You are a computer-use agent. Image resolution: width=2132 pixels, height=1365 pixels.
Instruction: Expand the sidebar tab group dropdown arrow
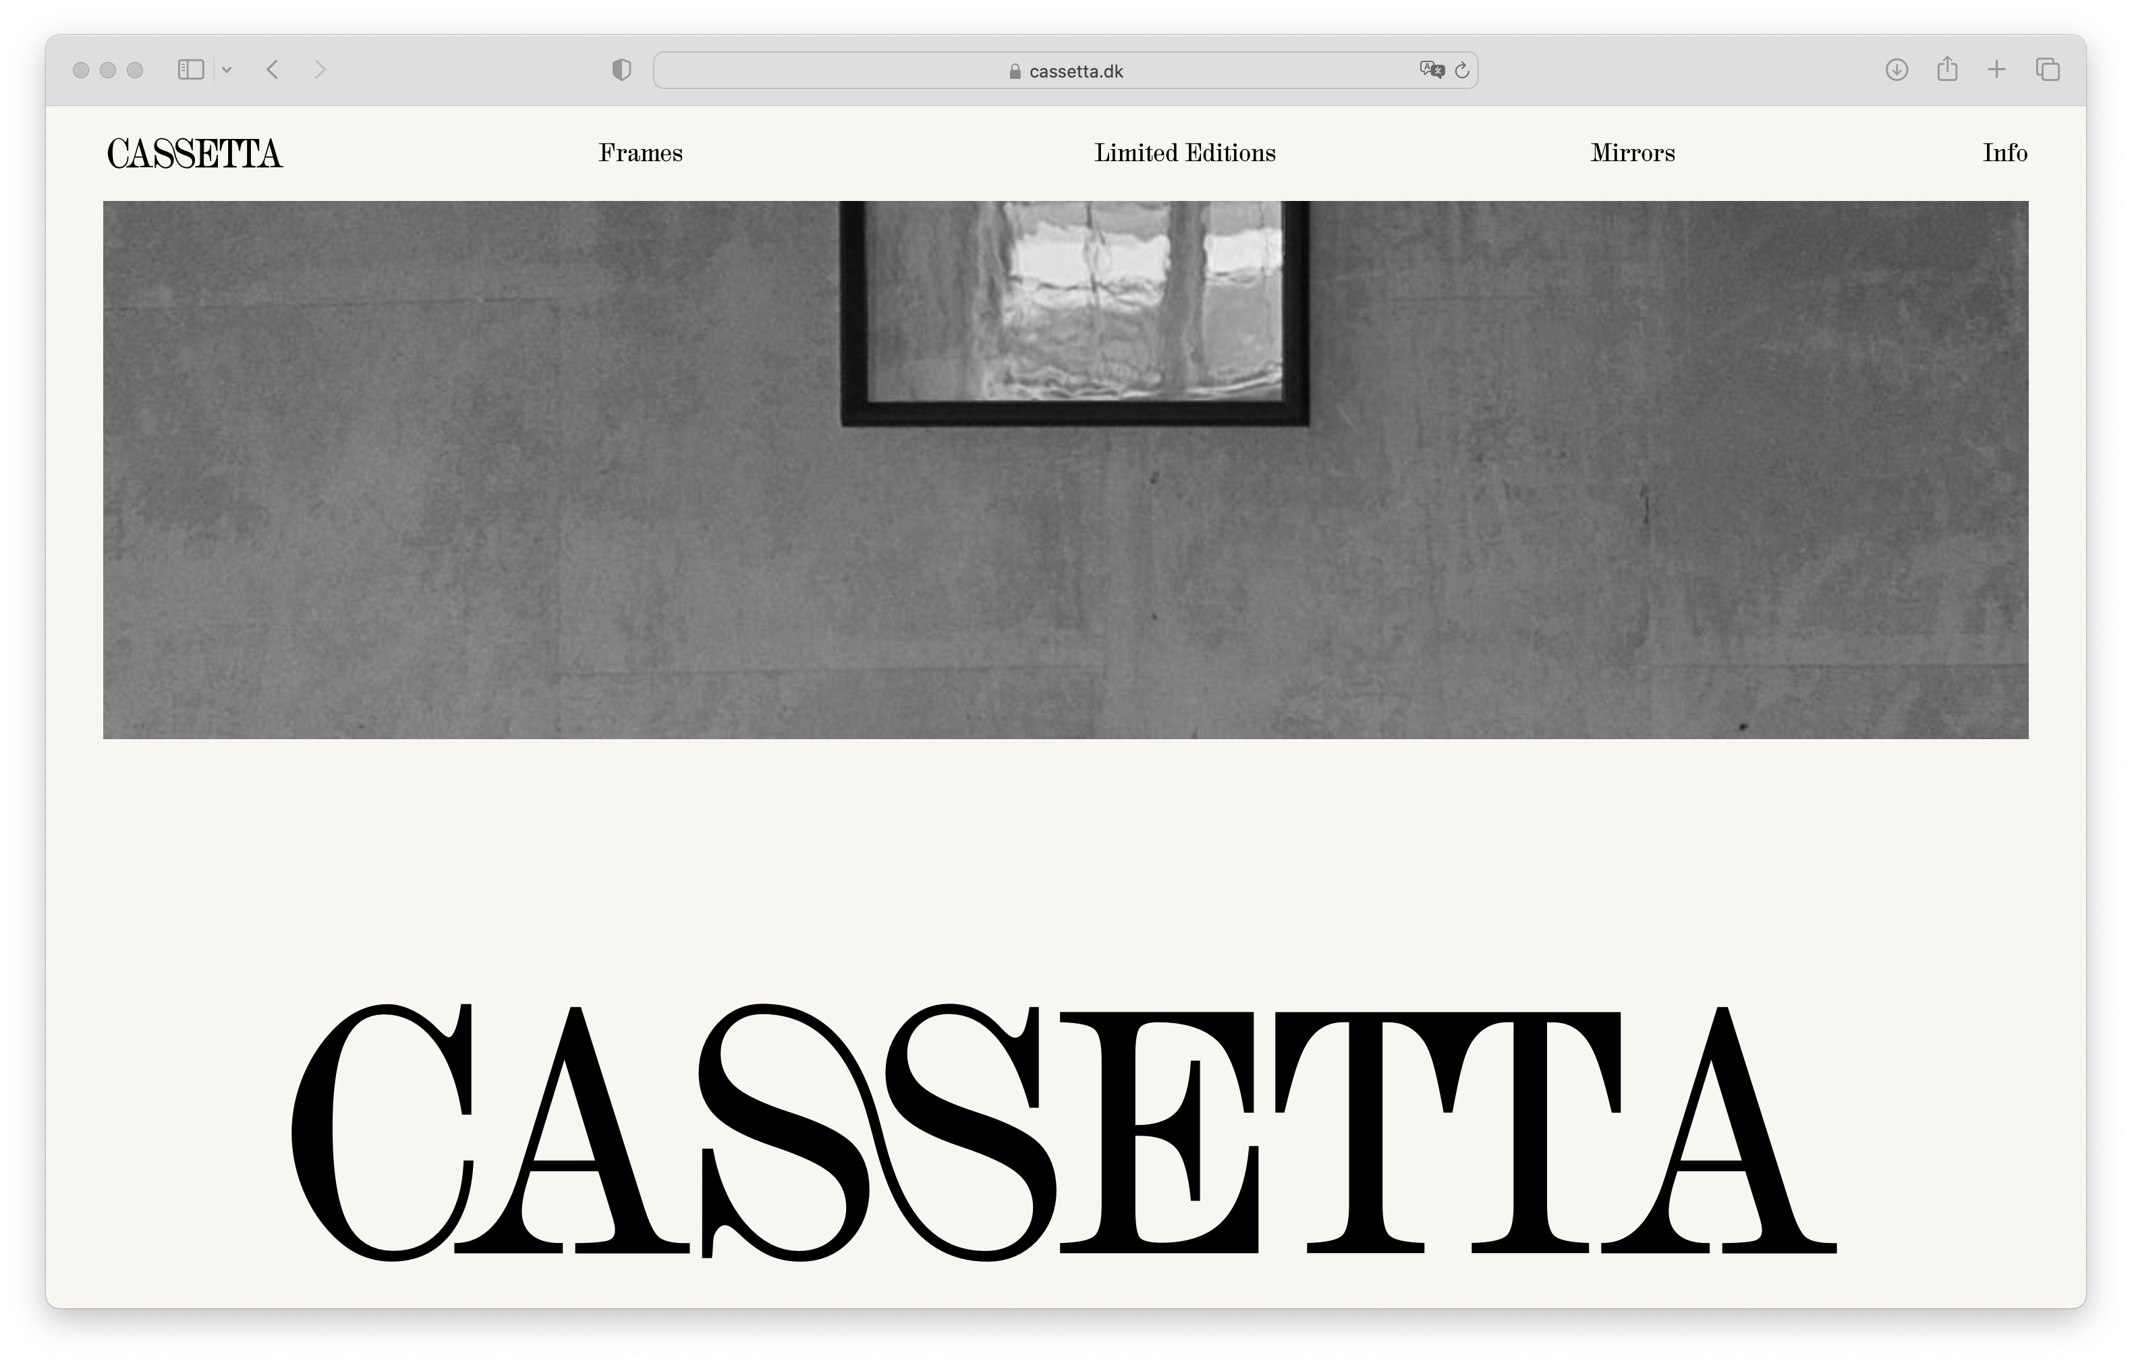(x=227, y=70)
